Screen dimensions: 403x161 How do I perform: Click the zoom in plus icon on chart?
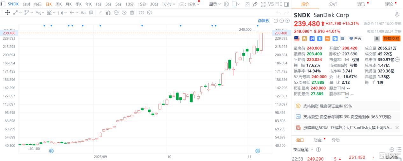point(287,21)
